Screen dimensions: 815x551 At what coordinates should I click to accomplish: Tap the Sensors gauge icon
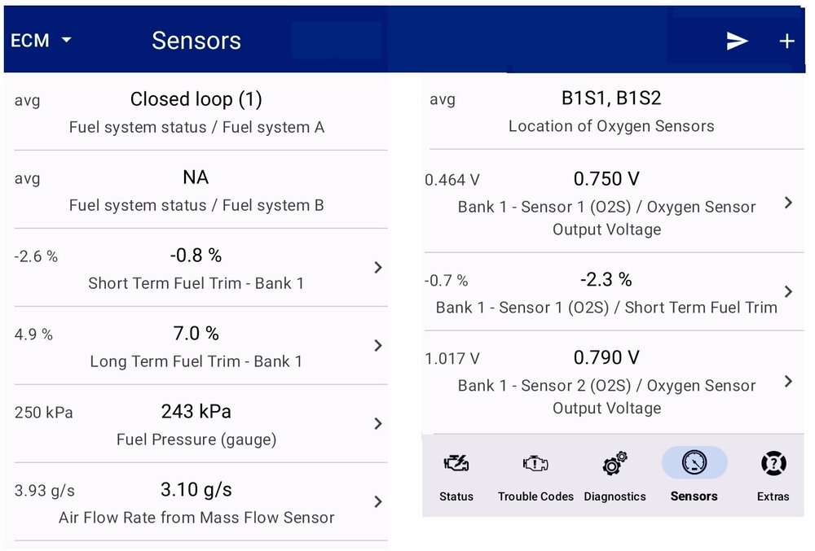[694, 462]
